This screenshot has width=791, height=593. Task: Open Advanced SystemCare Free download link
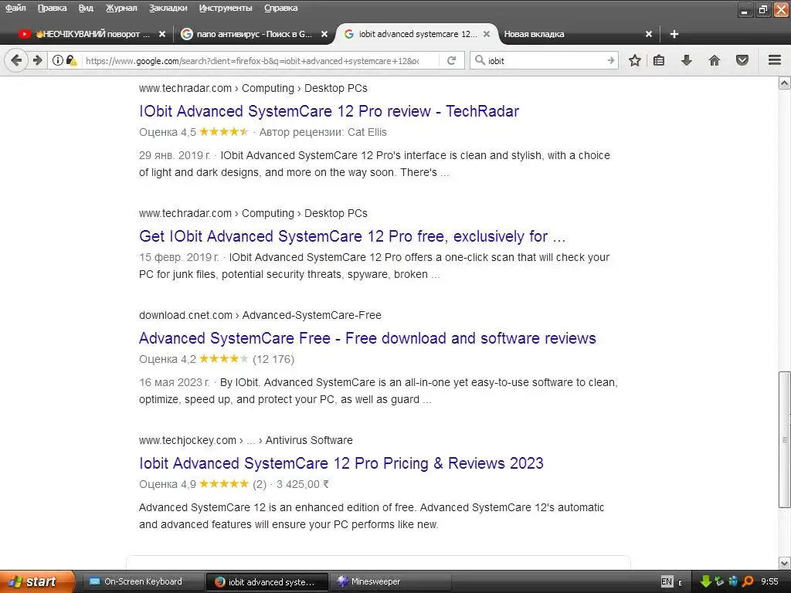pyautogui.click(x=367, y=338)
